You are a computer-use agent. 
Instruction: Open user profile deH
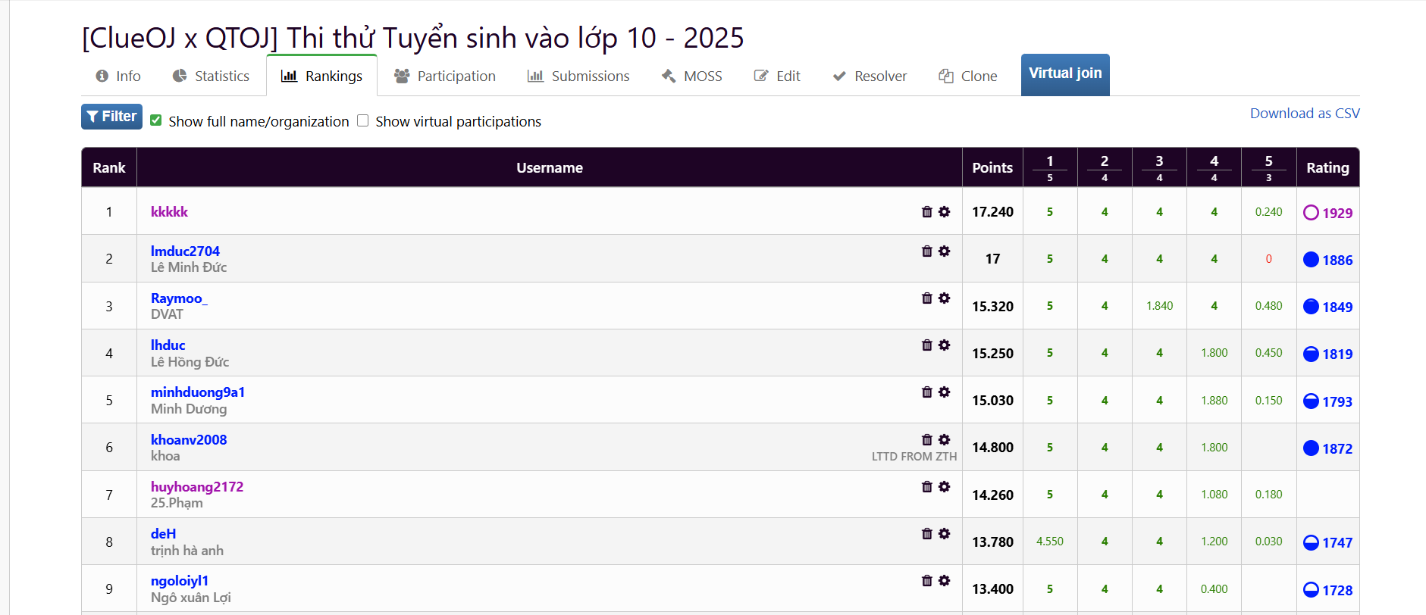coord(163,533)
